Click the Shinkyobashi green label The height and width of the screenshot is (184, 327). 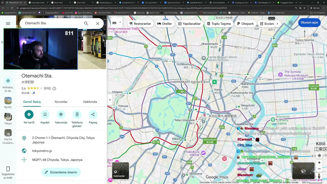[210, 141]
